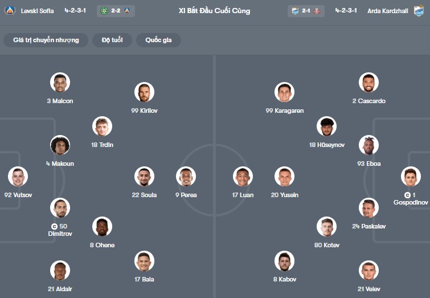
Task: Open Cascardo's player avatar
Action: [x=368, y=83]
